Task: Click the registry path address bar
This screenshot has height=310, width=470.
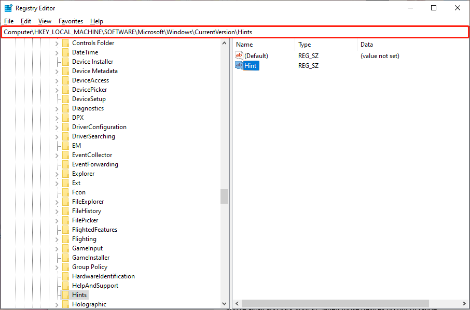Action: [x=234, y=32]
